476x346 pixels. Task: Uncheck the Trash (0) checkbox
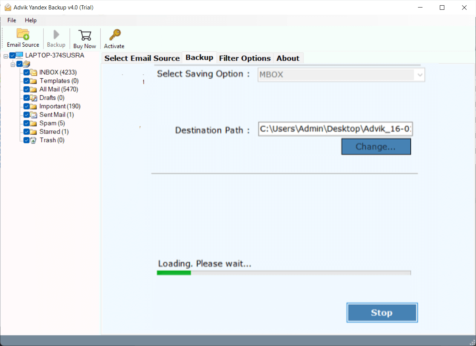click(x=26, y=140)
